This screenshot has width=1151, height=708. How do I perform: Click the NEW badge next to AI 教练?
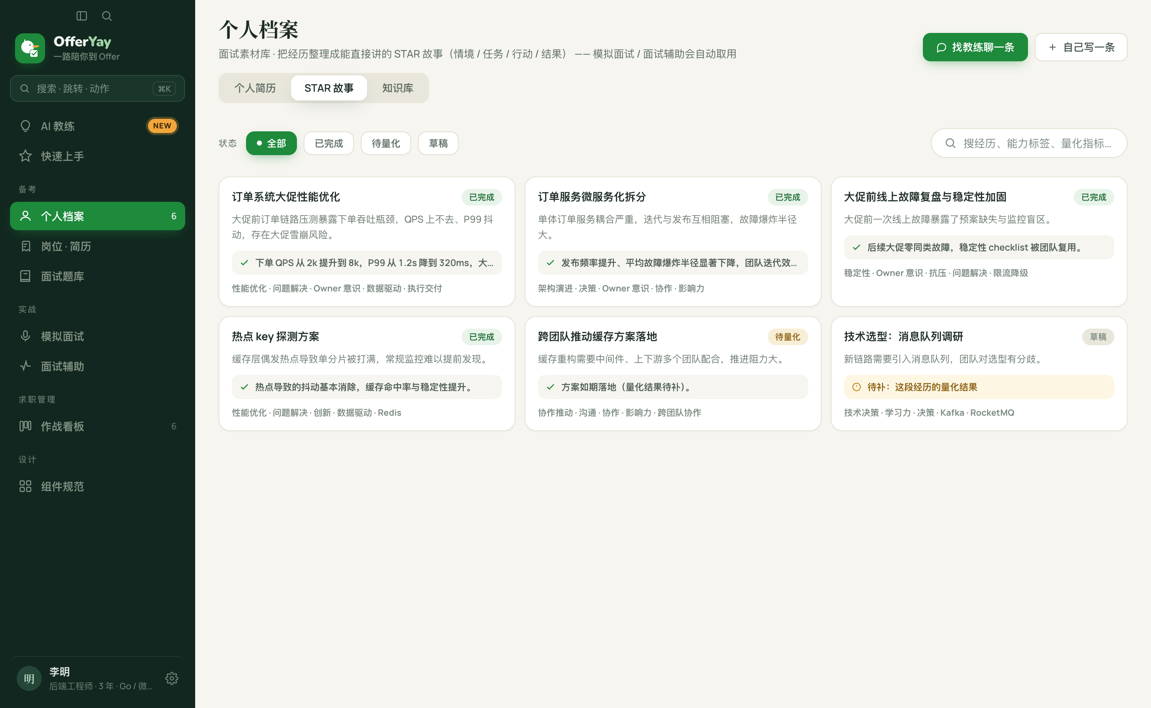(x=162, y=126)
